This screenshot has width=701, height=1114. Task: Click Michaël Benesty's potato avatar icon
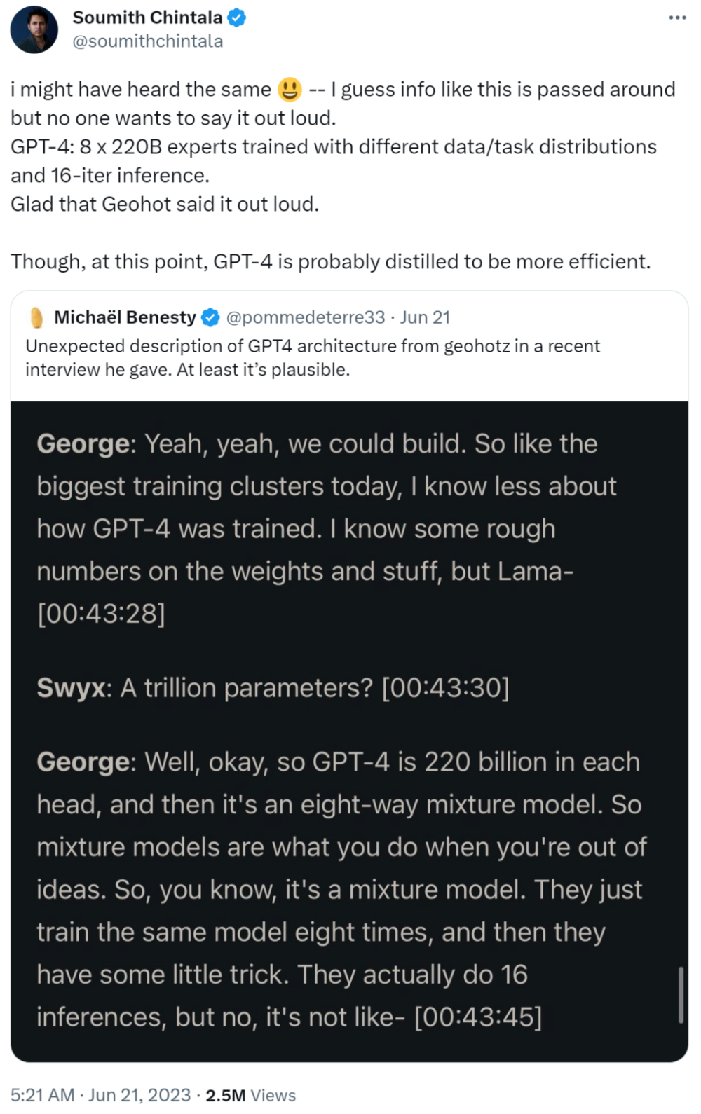(x=36, y=317)
